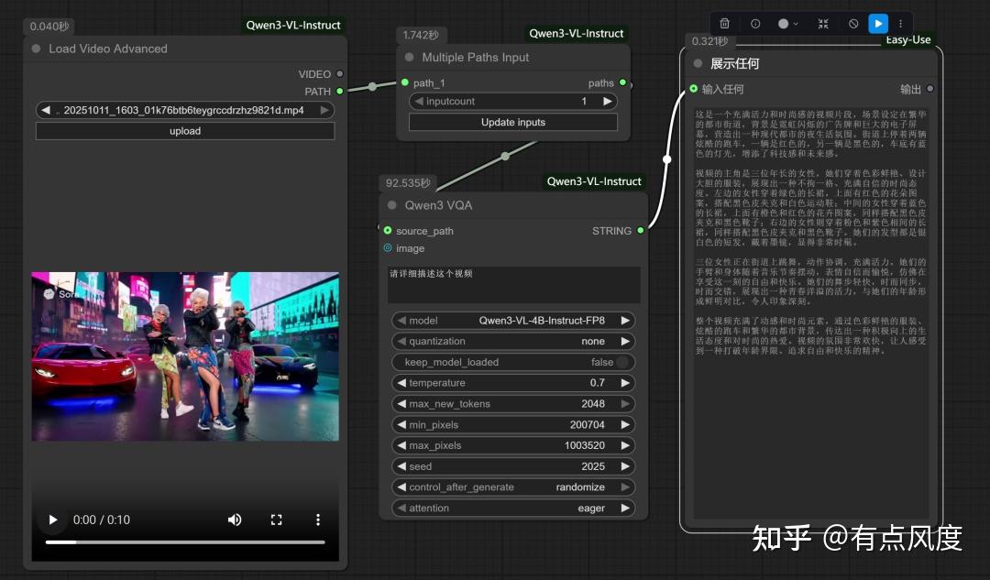This screenshot has height=580, width=990.
Task: Click the collapse-view arrows icon in the toolbar
Action: point(822,23)
